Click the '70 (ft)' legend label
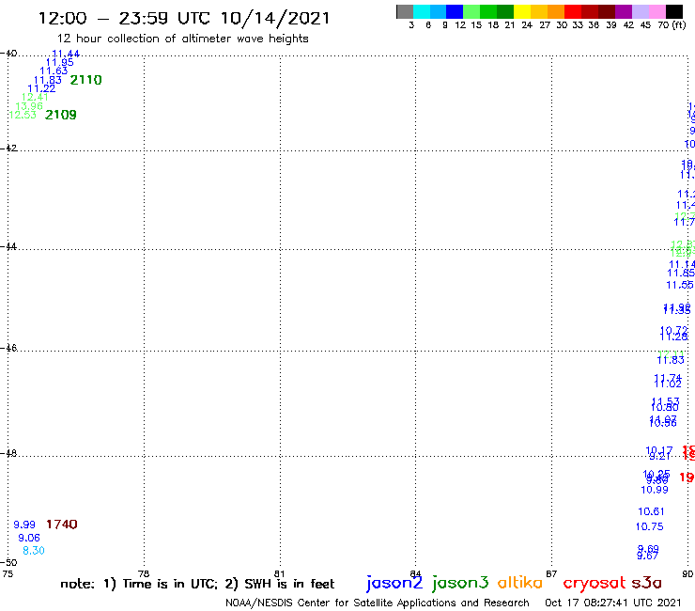Image resolution: width=695 pixels, height=611 pixels. point(672,24)
